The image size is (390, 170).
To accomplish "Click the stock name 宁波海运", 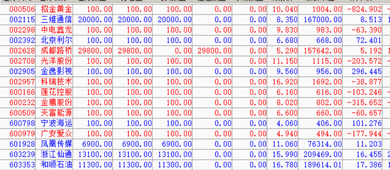I will (56, 123).
